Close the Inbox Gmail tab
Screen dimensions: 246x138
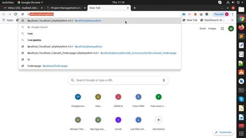pos(42,8)
